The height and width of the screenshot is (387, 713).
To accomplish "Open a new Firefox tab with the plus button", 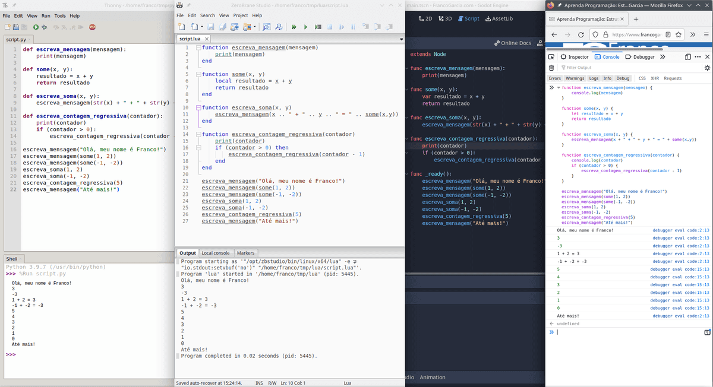I will (636, 19).
